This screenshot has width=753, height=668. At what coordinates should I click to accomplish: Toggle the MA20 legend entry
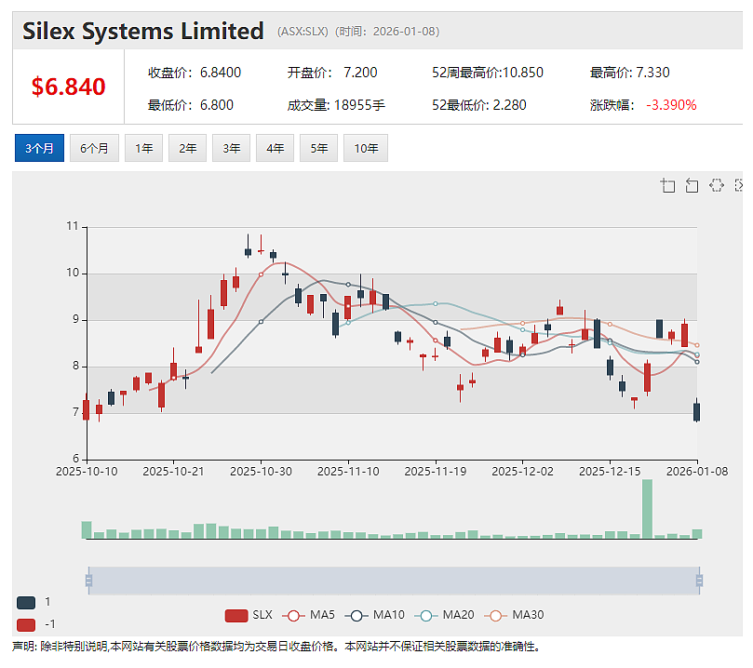(x=444, y=615)
